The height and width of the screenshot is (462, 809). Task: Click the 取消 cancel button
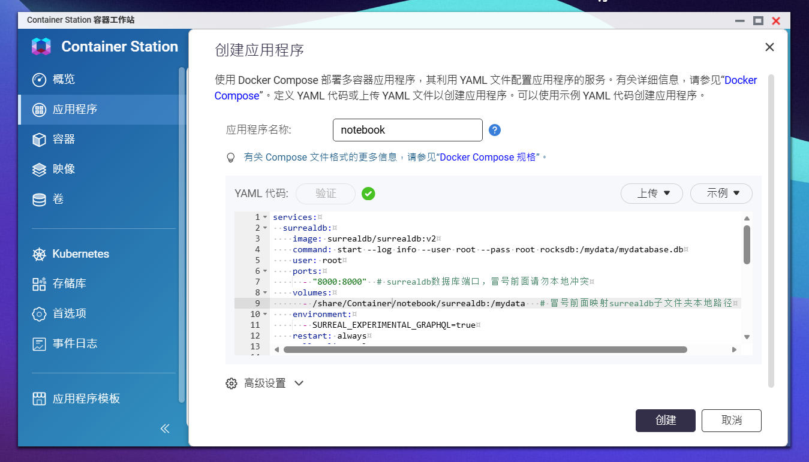(x=732, y=421)
